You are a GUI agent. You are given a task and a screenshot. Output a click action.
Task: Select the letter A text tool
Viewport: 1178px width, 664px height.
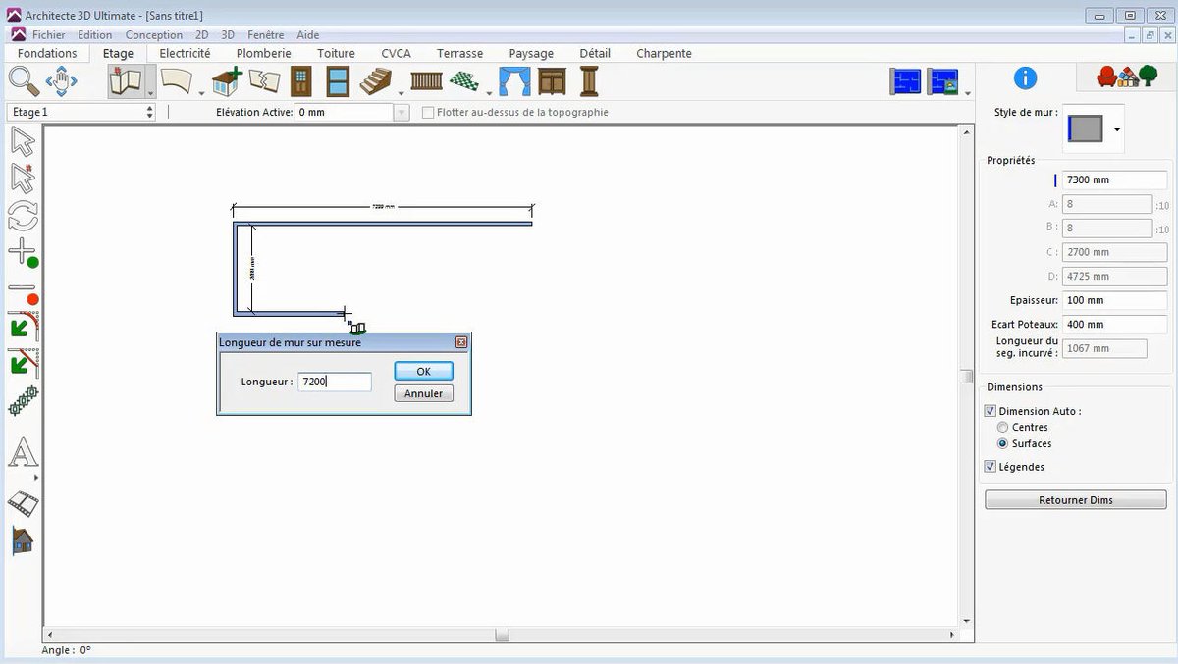pyautogui.click(x=23, y=453)
